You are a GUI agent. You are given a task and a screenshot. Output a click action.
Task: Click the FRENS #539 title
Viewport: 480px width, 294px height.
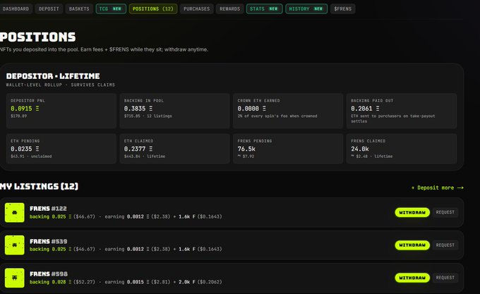click(49, 241)
